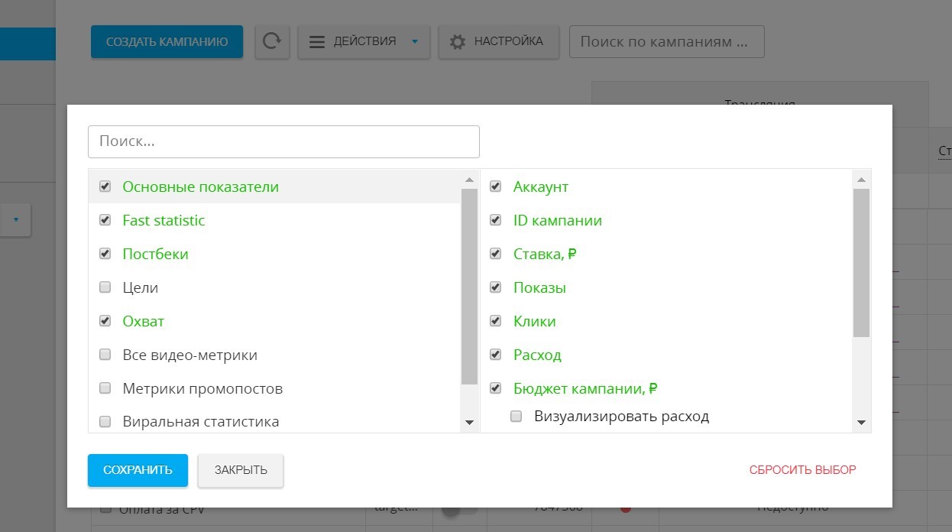This screenshot has width=952, height=532.
Task: Uncheck the Fast statistic checkbox
Action: tap(105, 220)
